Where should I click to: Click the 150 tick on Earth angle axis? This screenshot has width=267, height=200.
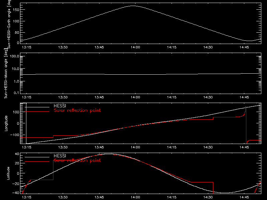pyautogui.click(x=16, y=10)
